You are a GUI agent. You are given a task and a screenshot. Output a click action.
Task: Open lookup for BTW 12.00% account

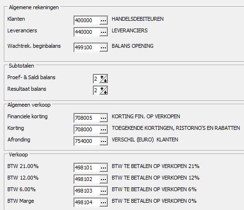[103, 179]
